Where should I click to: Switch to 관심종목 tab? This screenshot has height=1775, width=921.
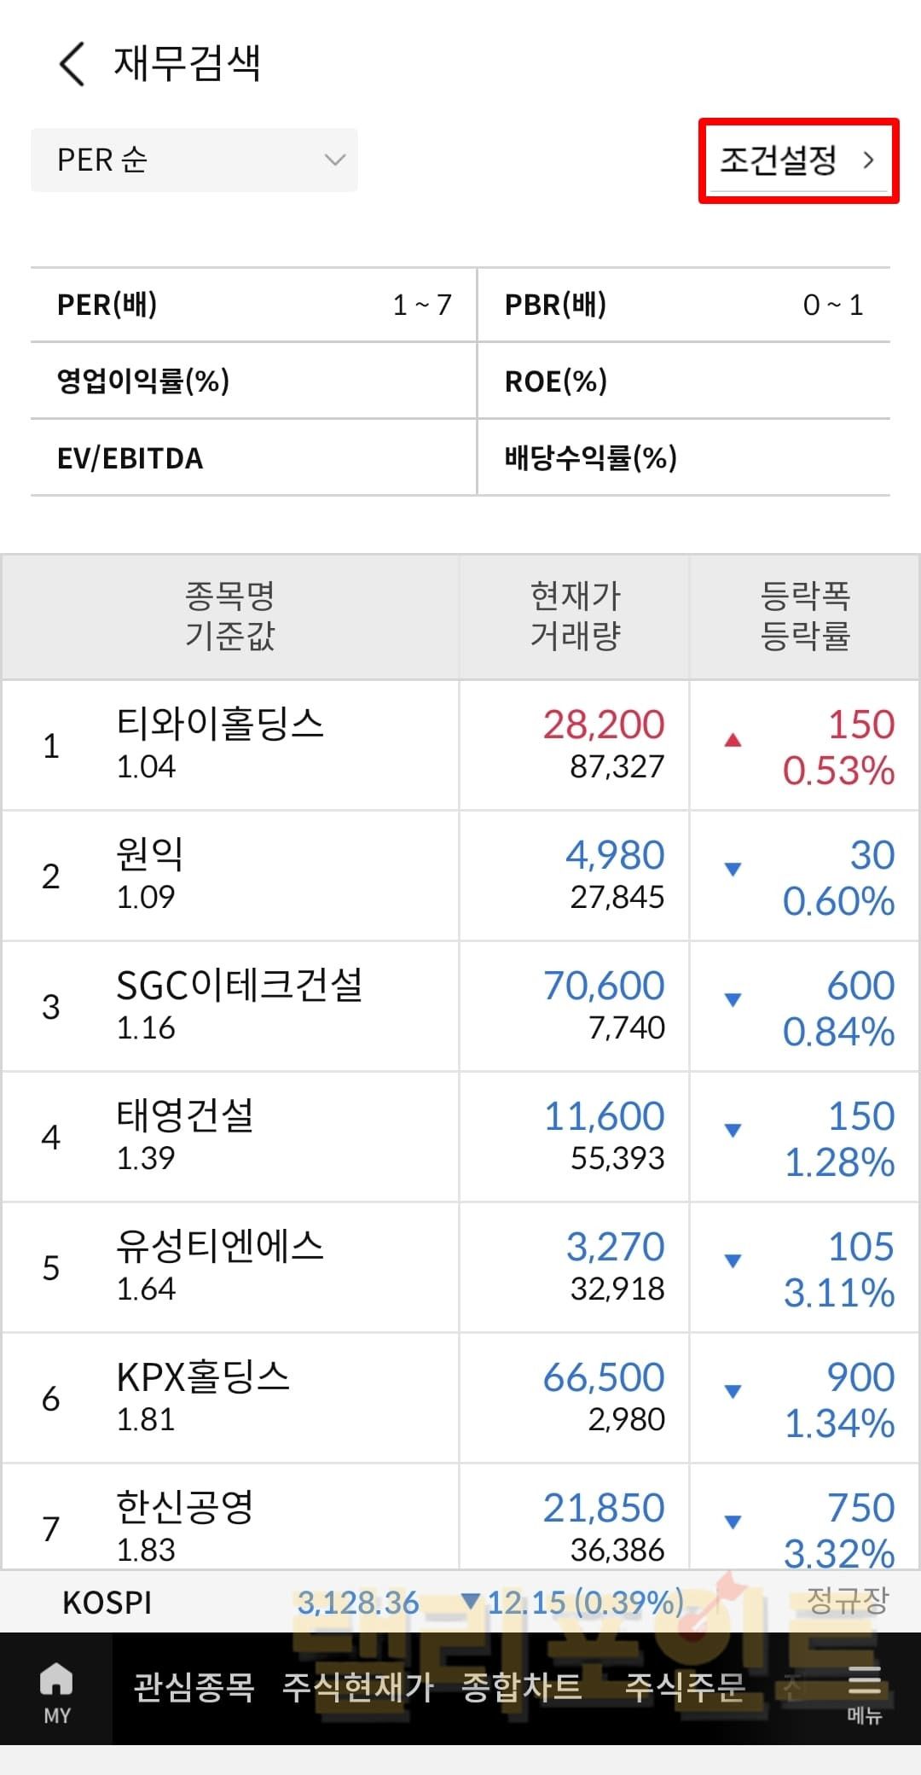click(194, 1687)
